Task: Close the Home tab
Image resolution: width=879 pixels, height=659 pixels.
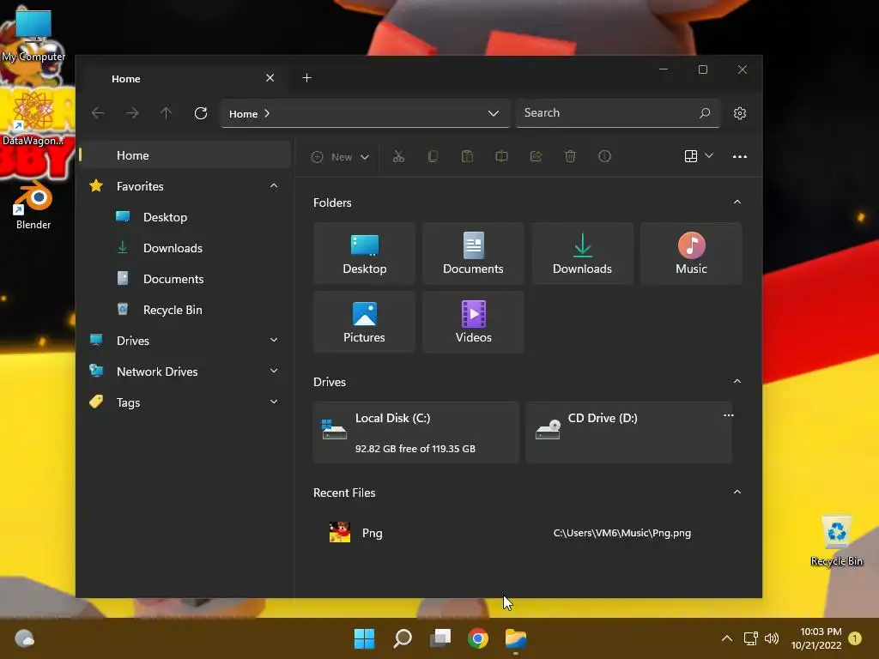Action: click(x=270, y=78)
